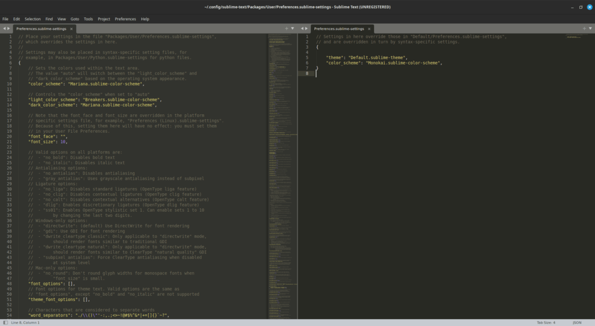The image size is (595, 326).
Task: Go to next tab in right pane
Action: [x=307, y=28]
